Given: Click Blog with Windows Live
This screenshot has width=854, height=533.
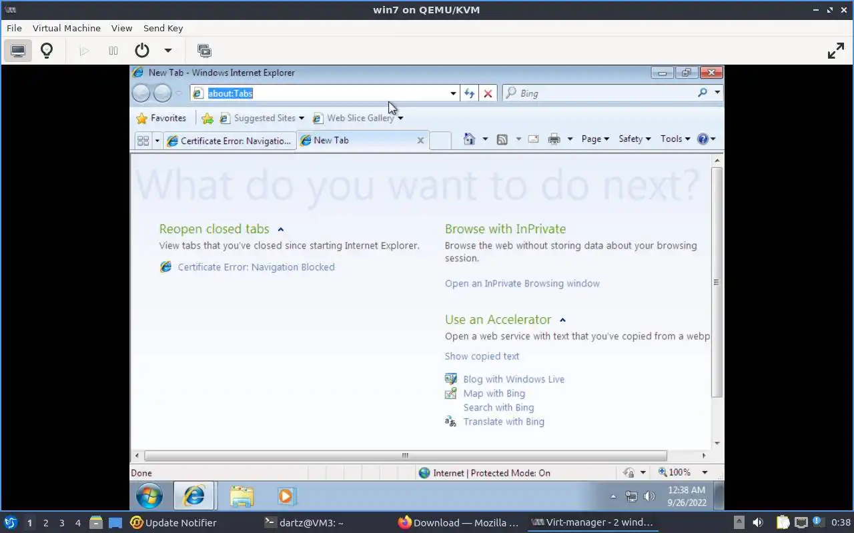Looking at the screenshot, I should [x=514, y=379].
